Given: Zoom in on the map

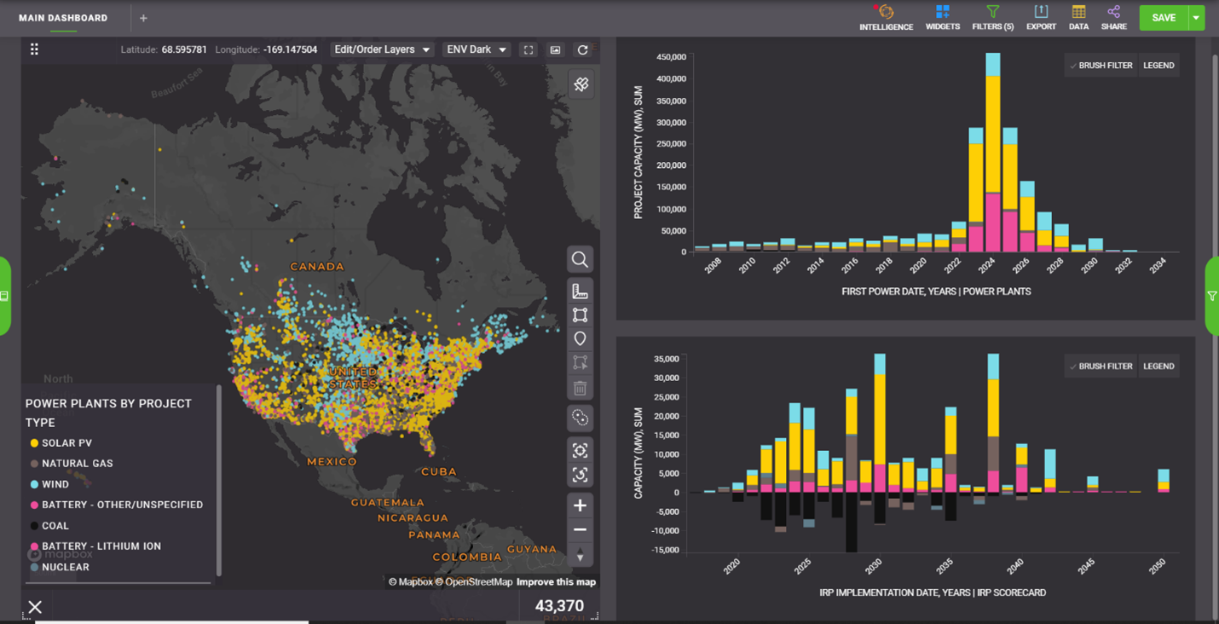Looking at the screenshot, I should coord(580,506).
